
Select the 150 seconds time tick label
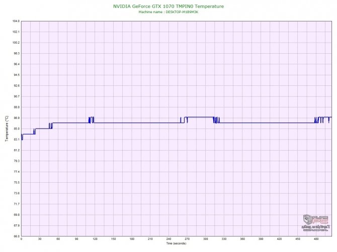tap(114, 239)
